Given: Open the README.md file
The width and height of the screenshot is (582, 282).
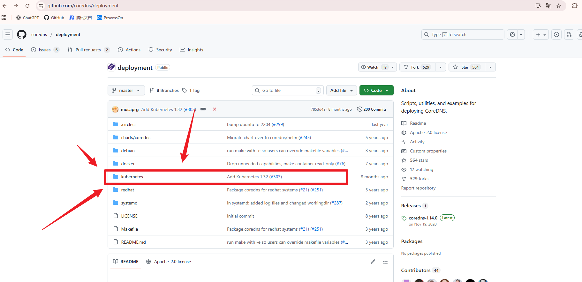Looking at the screenshot, I should point(133,242).
